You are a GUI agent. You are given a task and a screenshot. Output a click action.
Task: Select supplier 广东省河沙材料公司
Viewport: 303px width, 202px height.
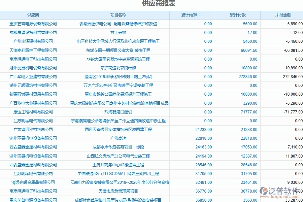coord(34,129)
